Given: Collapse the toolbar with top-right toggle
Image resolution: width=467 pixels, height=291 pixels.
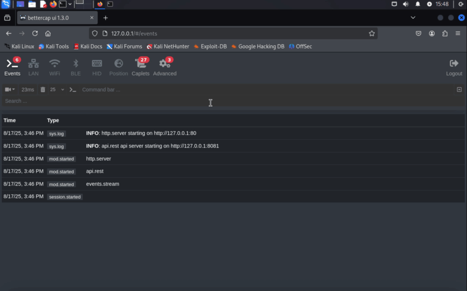Looking at the screenshot, I should (x=459, y=90).
